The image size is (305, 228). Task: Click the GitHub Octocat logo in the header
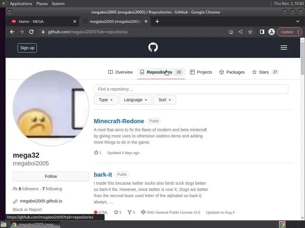[x=153, y=47]
